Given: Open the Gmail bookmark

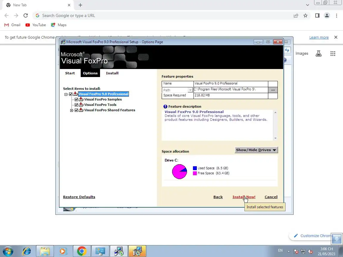Looking at the screenshot, I should coord(13,25).
